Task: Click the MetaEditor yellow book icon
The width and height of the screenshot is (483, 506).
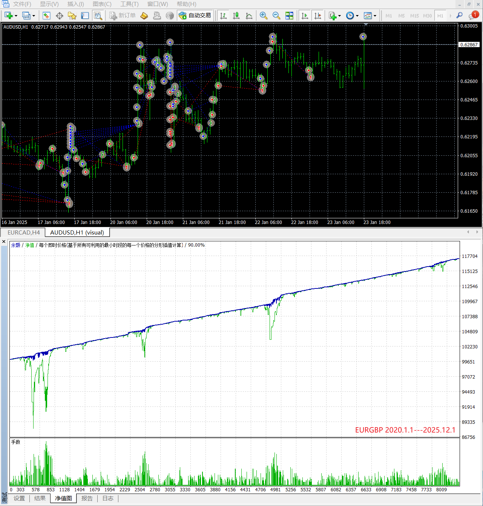Action: [x=144, y=15]
